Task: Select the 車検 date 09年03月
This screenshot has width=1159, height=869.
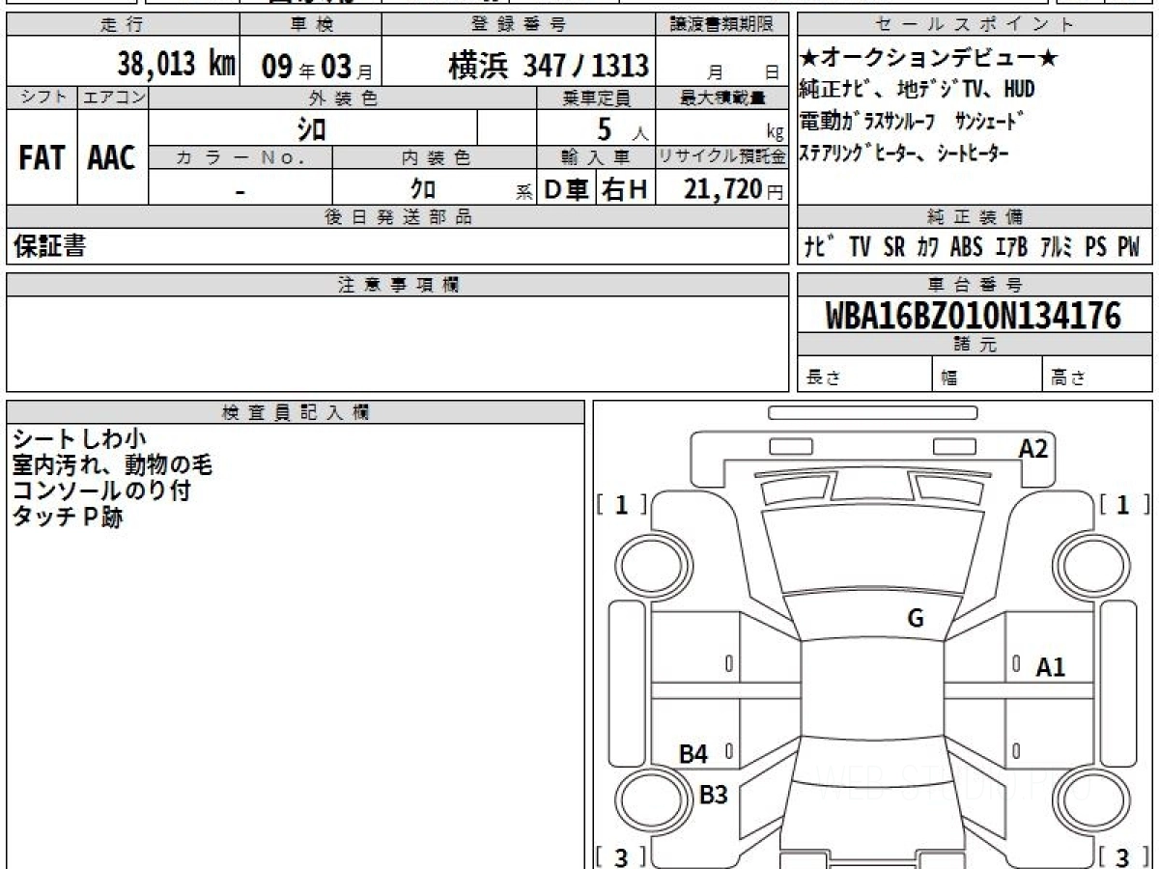Action: [317, 67]
